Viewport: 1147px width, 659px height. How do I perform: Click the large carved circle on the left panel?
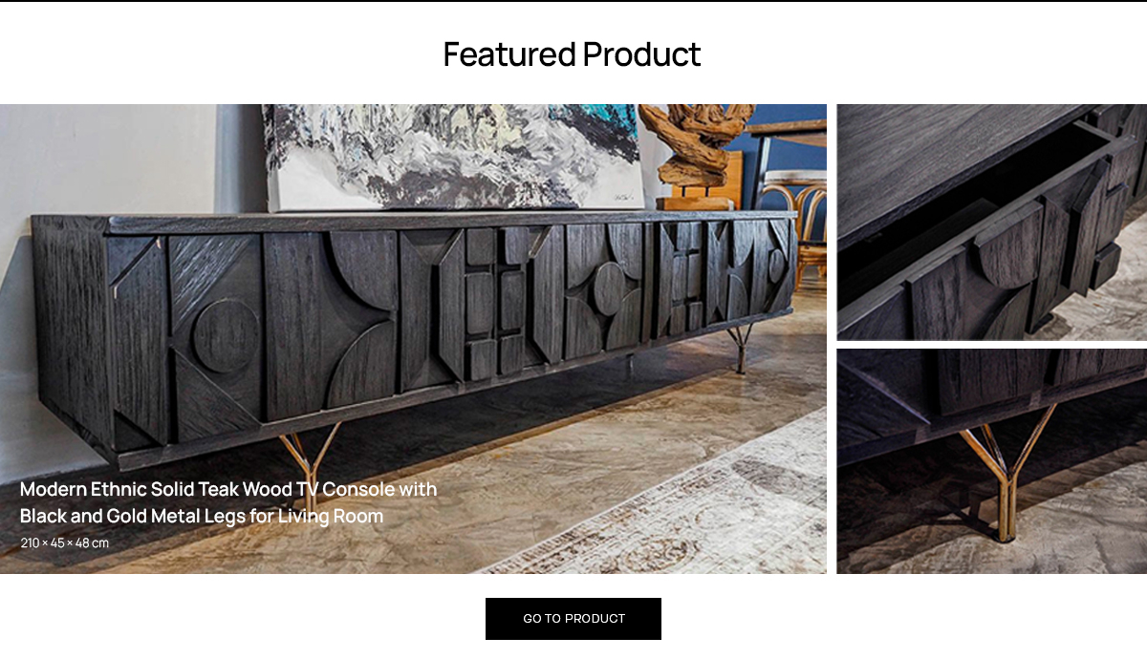coord(226,335)
